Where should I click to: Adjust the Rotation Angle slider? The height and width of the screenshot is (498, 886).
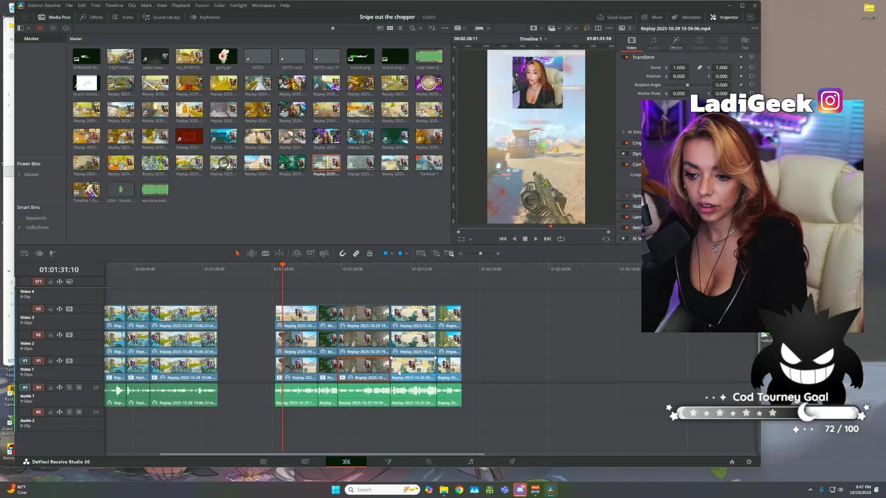686,85
